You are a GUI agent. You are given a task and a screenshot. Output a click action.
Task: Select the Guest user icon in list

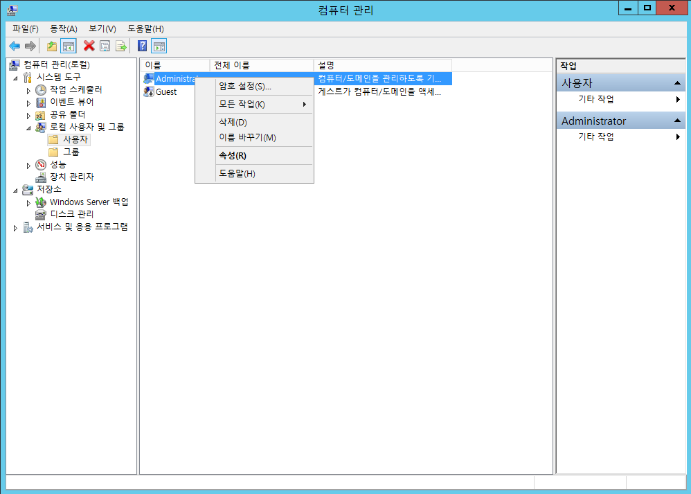click(x=148, y=91)
